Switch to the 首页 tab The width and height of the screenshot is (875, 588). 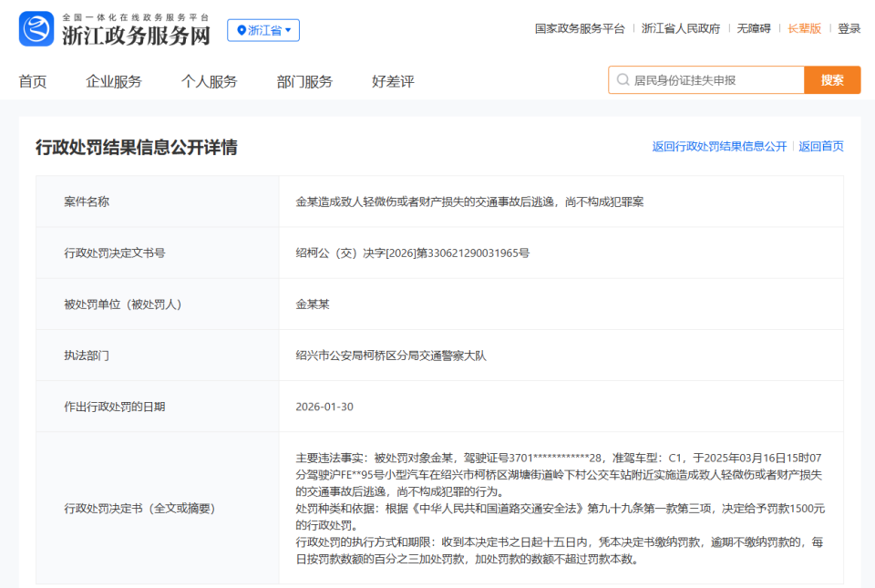[33, 80]
